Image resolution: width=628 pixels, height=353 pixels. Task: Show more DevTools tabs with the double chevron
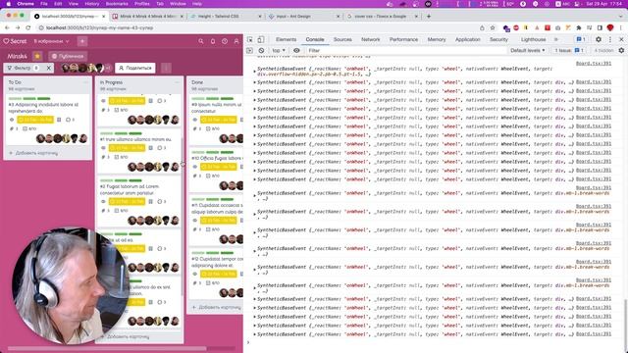556,39
